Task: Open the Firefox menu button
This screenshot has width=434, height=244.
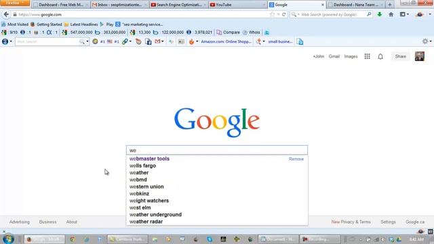Action: [15, 3]
